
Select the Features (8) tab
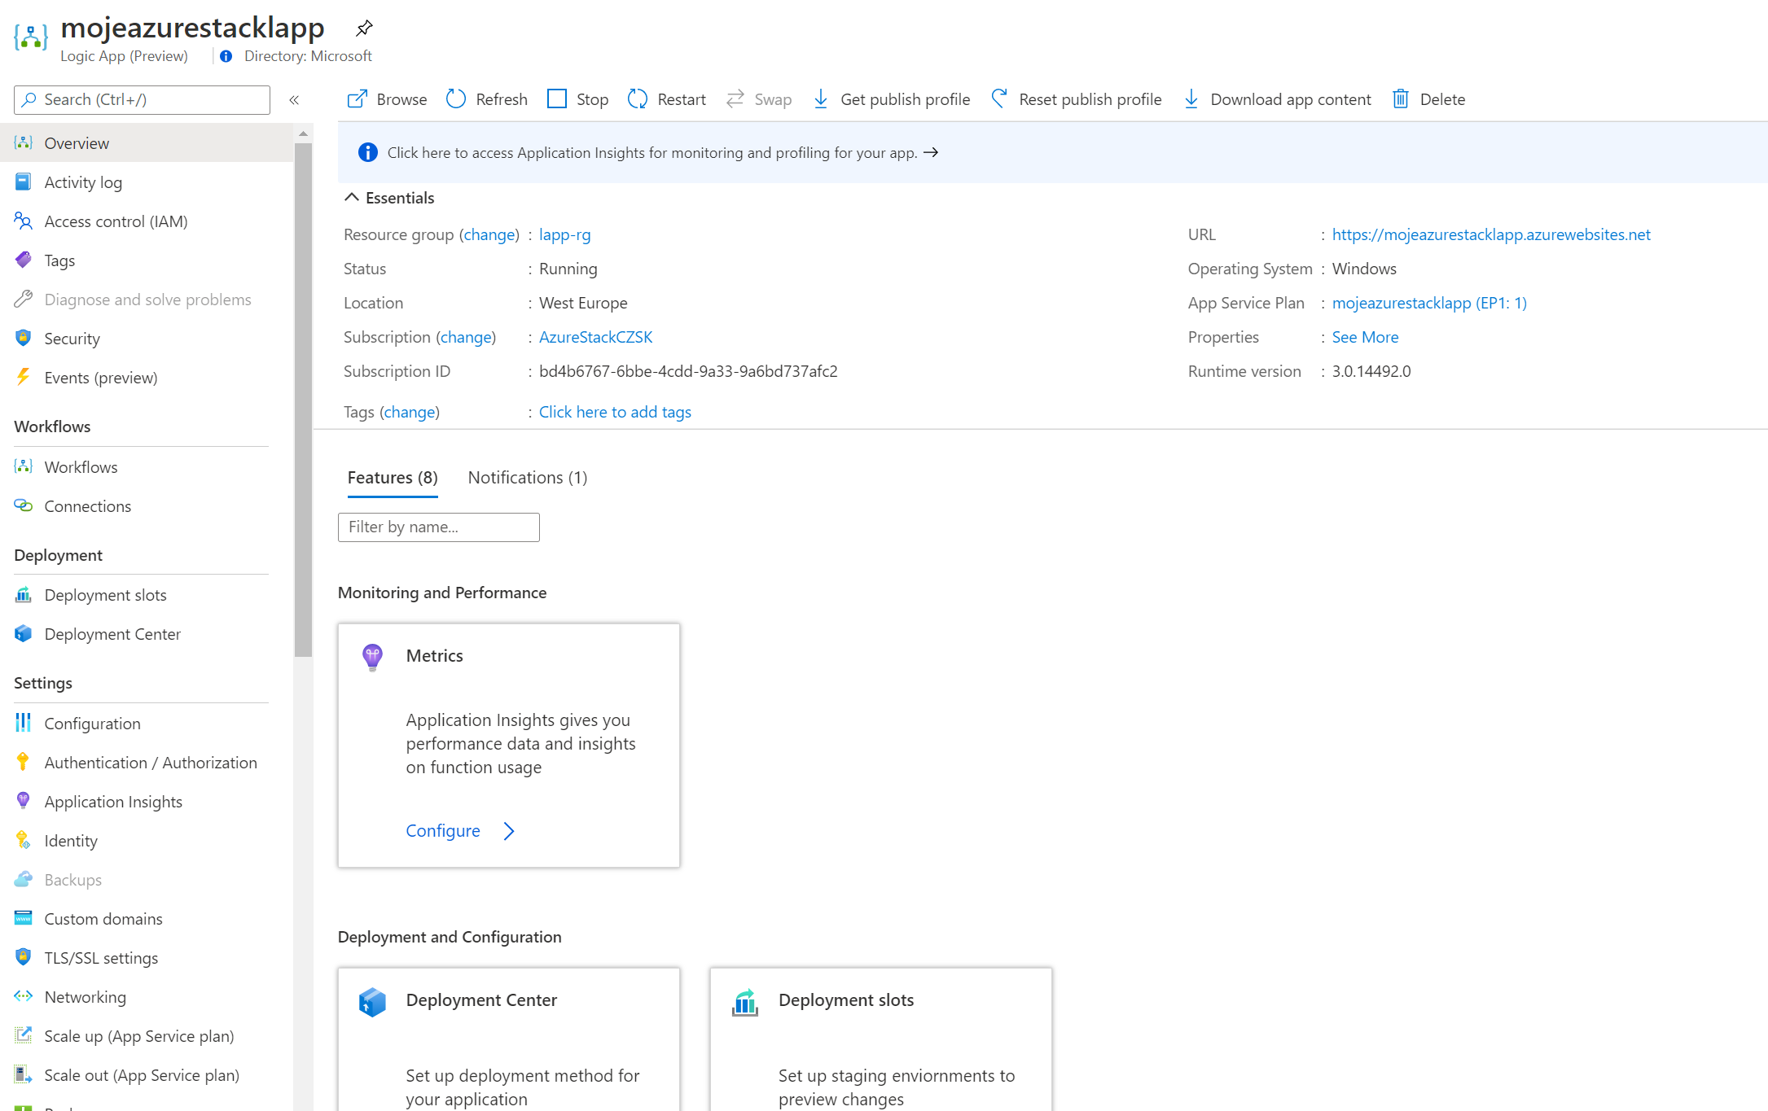393,478
